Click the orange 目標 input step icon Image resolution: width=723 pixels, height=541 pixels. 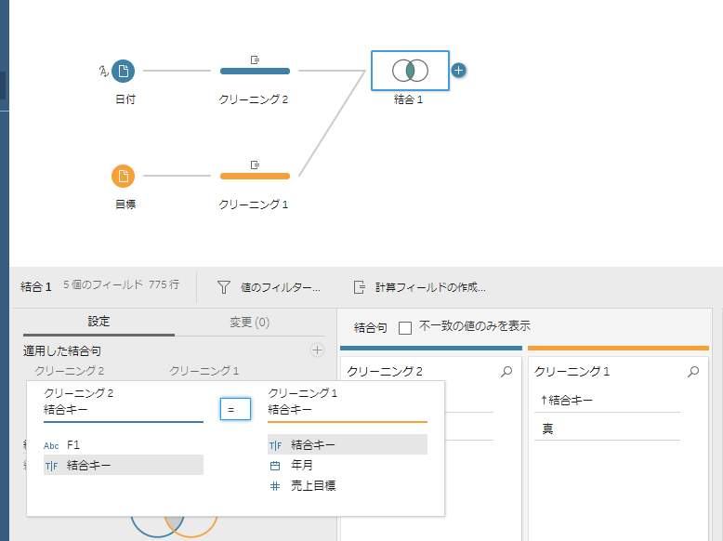(x=123, y=176)
